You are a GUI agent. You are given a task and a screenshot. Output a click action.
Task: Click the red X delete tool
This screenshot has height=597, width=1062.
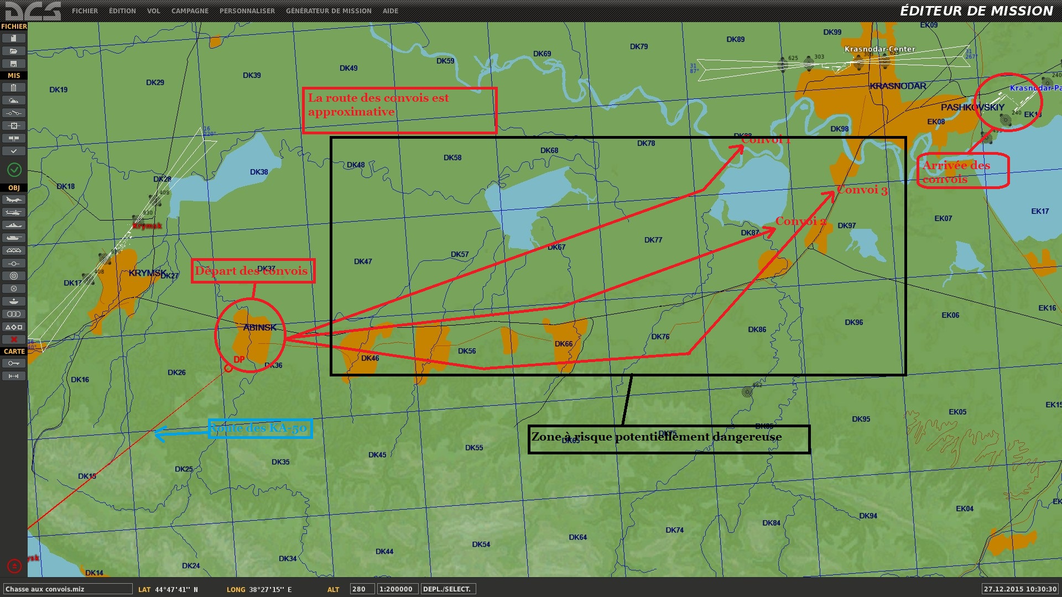coord(14,339)
